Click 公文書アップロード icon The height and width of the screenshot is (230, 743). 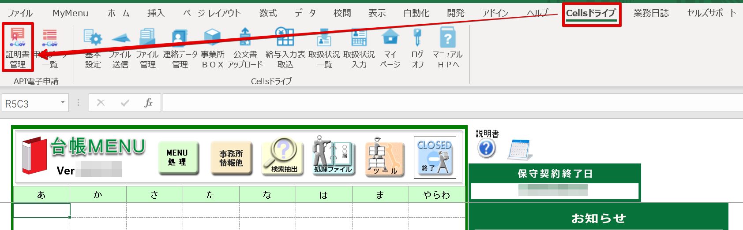tap(245, 48)
